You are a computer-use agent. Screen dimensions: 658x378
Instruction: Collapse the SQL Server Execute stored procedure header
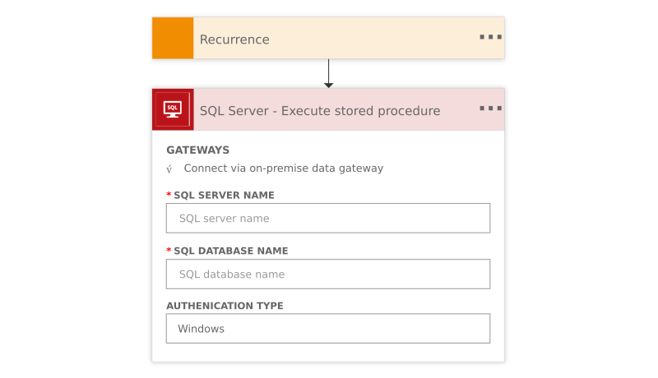[328, 109]
